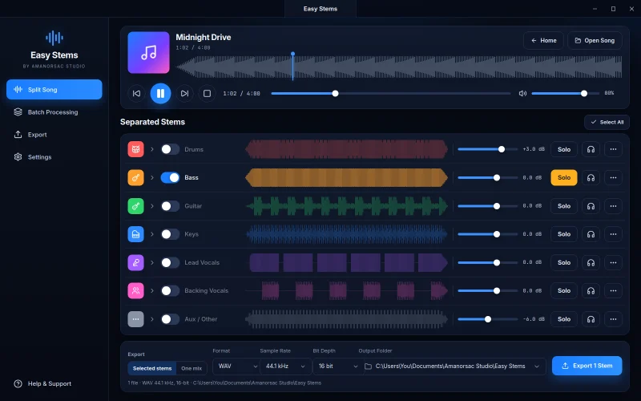Screen dimensions: 641x401
Task: Open more options for Backing Vocals
Action: [x=613, y=290]
